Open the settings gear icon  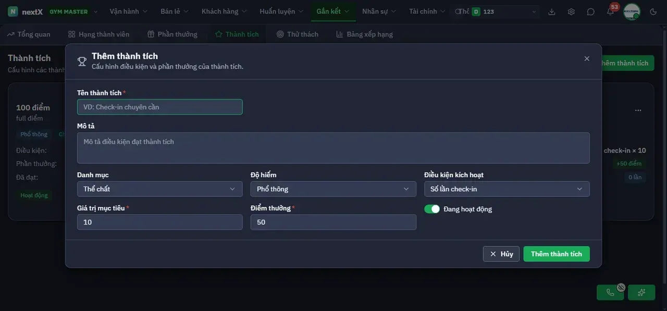pos(571,11)
